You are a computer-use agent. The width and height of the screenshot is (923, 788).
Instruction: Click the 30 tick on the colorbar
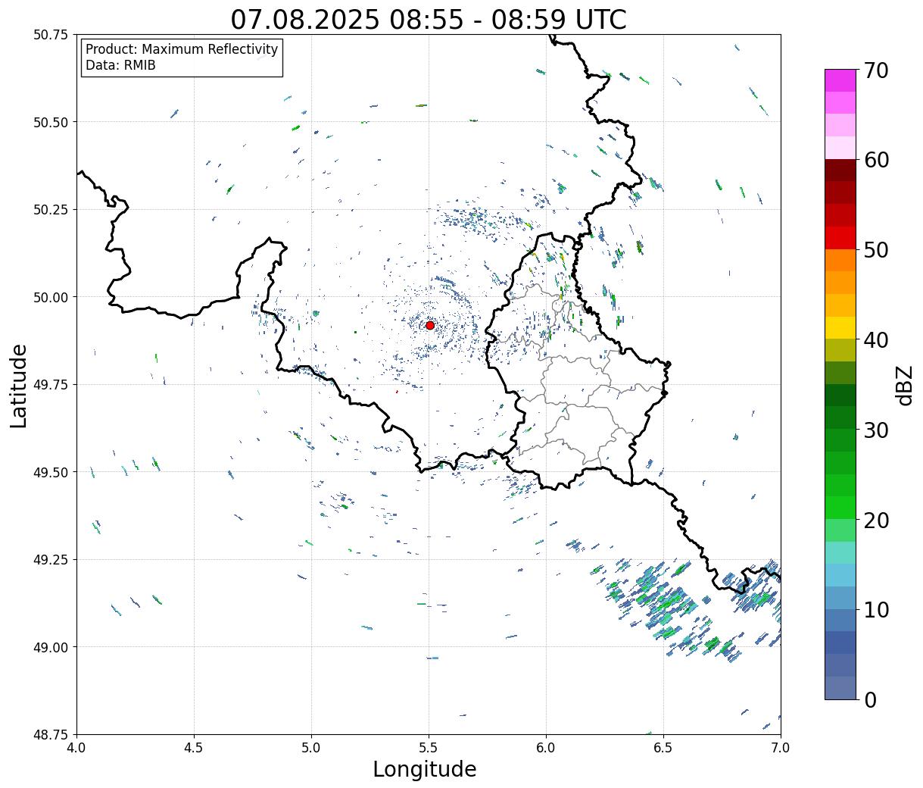tap(876, 430)
